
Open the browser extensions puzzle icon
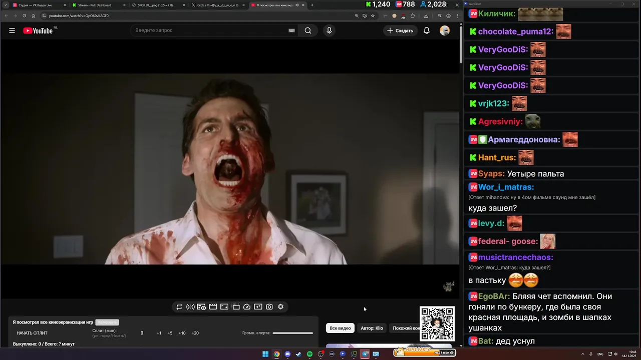pyautogui.click(x=413, y=15)
